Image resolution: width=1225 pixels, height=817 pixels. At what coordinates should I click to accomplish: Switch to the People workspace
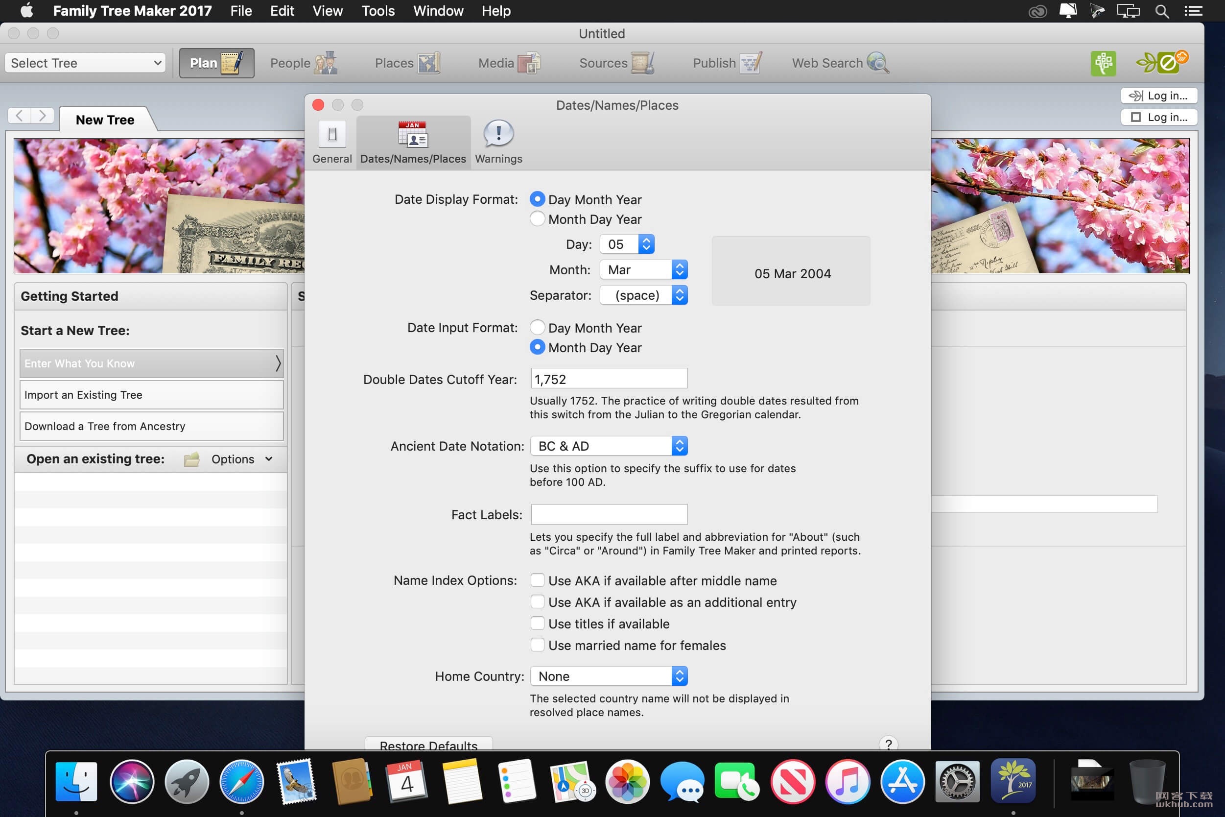coord(303,63)
